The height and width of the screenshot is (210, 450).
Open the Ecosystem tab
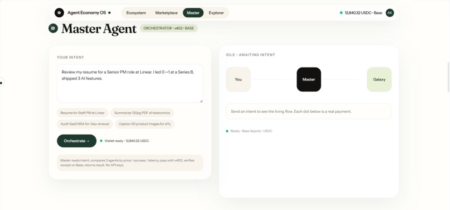[136, 13]
